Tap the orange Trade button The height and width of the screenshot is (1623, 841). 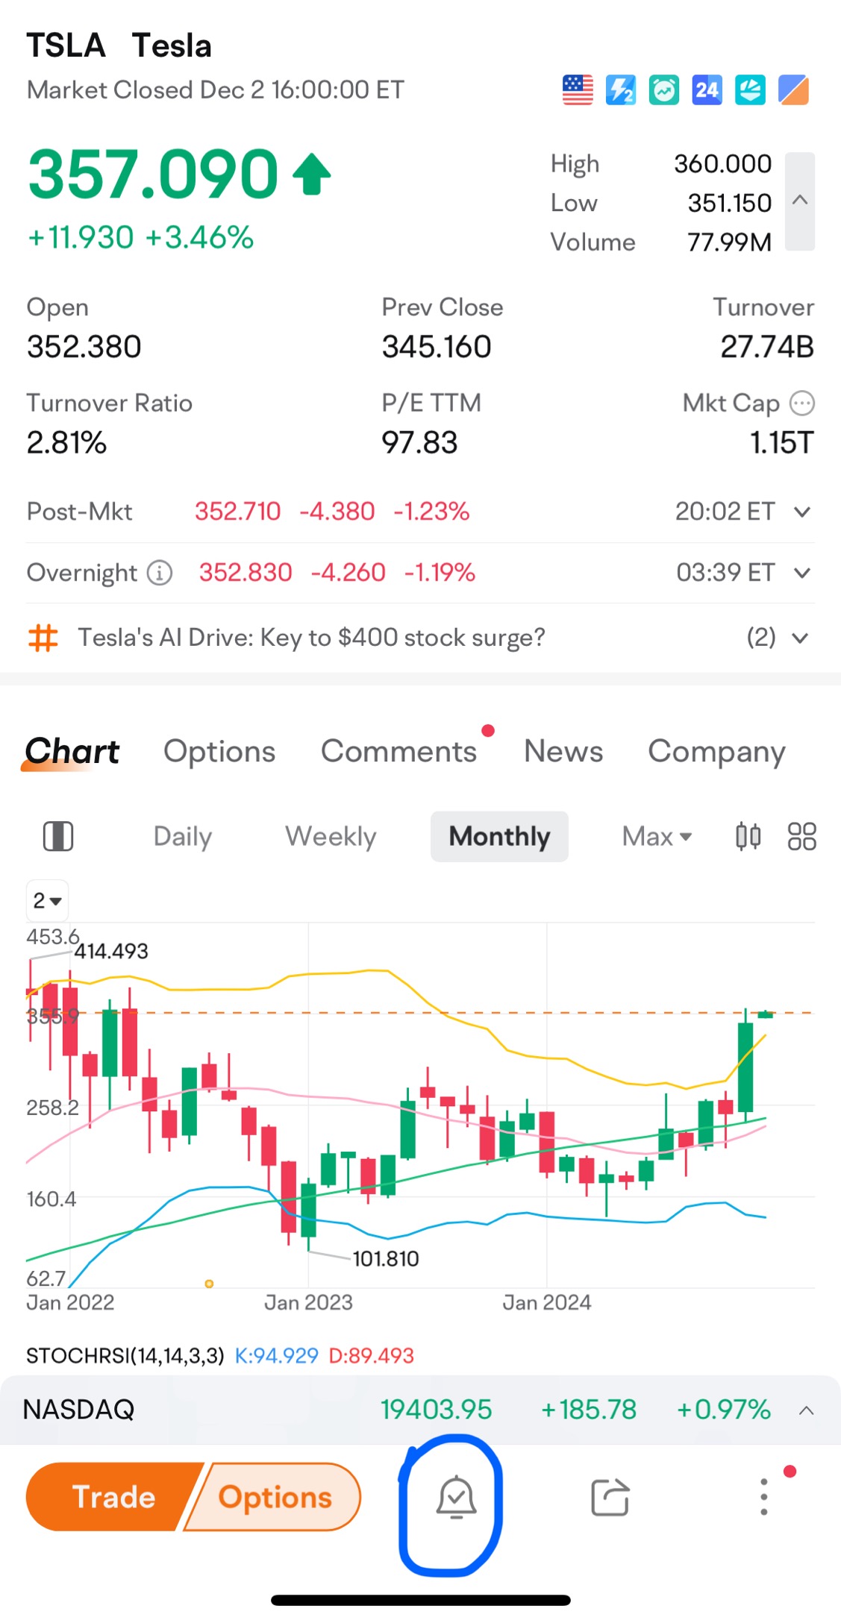coord(112,1497)
